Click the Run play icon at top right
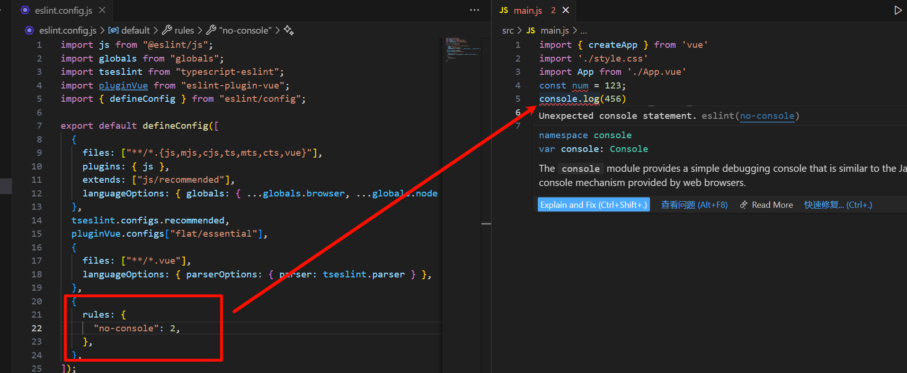The width and height of the screenshot is (907, 373). click(x=898, y=10)
